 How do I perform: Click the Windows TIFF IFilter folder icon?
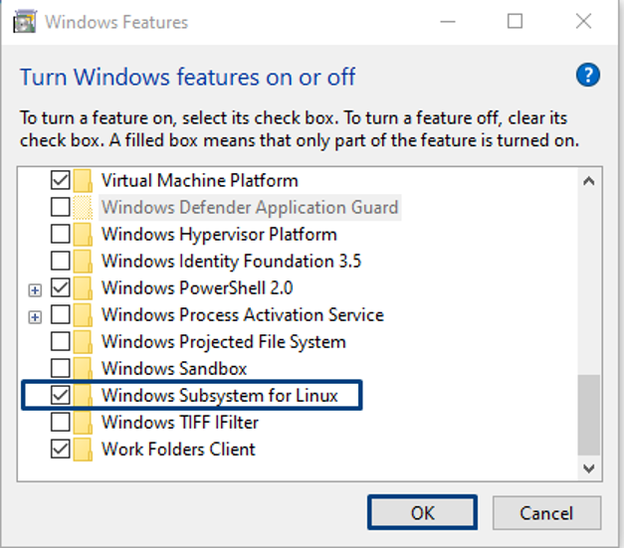point(83,423)
